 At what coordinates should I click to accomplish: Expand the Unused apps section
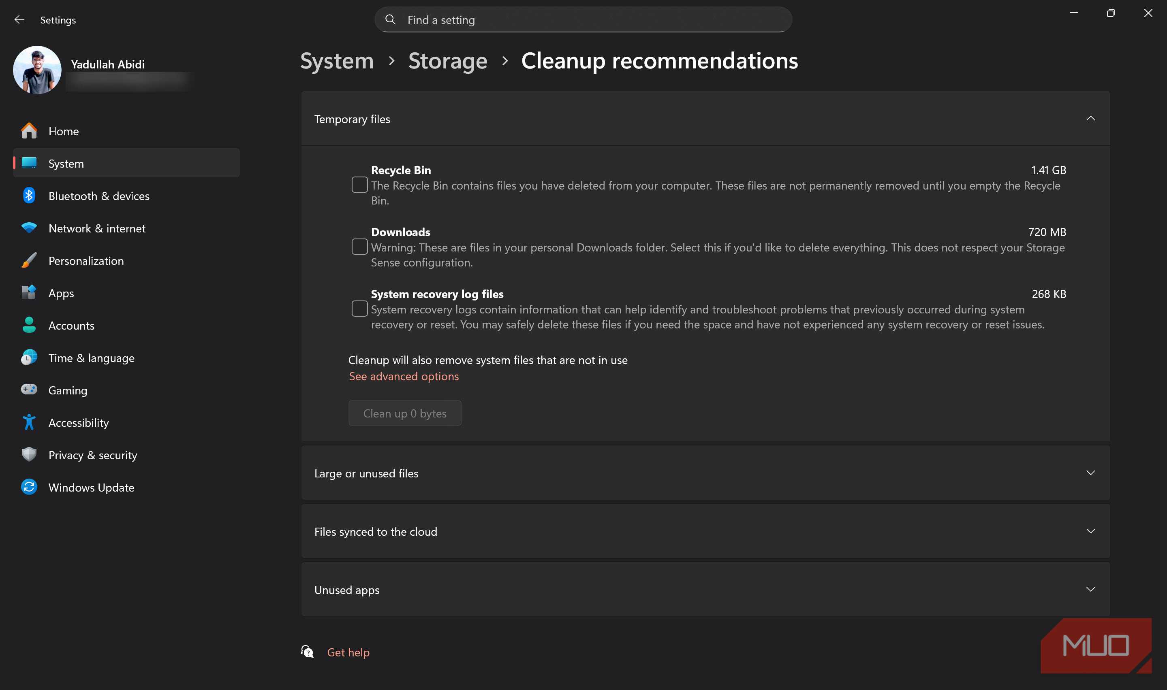pyautogui.click(x=705, y=590)
